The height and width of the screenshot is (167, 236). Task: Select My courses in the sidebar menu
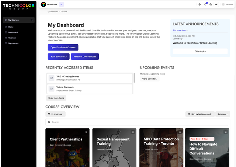click(x=13, y=44)
